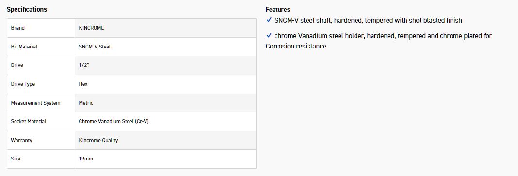518x176 pixels.
Task: Click the Socket Material label
Action: coord(29,122)
